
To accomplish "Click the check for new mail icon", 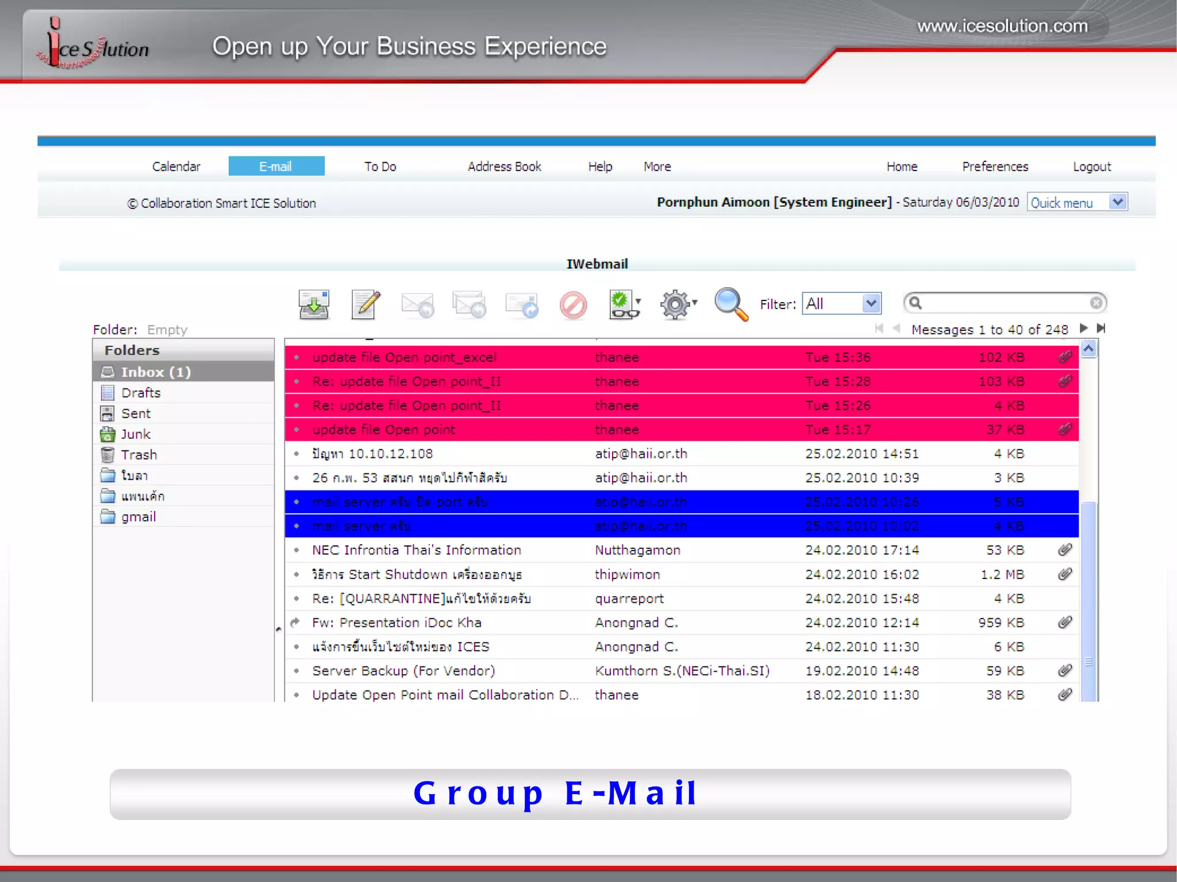I will pyautogui.click(x=313, y=304).
